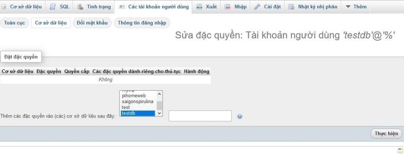404x155 pixels.
Task: Open the SQL tab
Action: pyautogui.click(x=59, y=7)
